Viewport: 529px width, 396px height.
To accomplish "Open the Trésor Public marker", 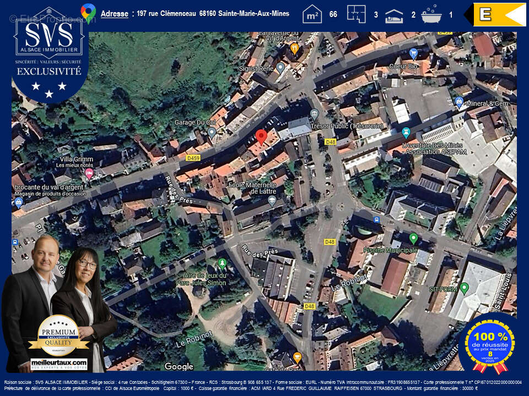I will (314, 114).
